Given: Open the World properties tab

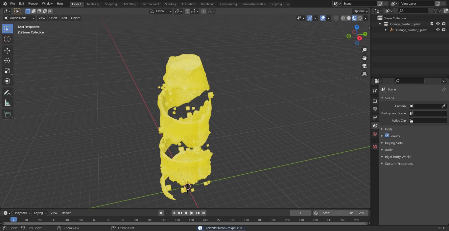Looking at the screenshot, I should pos(375,134).
